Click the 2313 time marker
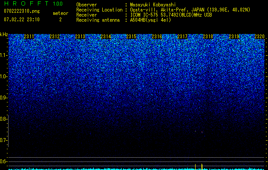The image size is (268, 170). [80, 37]
